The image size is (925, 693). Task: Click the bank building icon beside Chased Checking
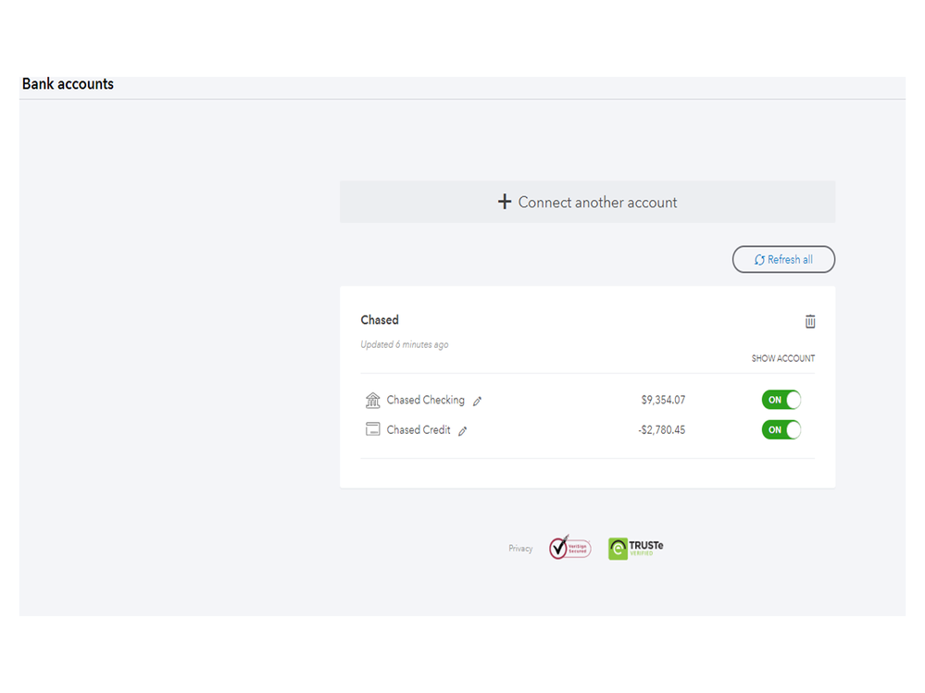point(373,401)
